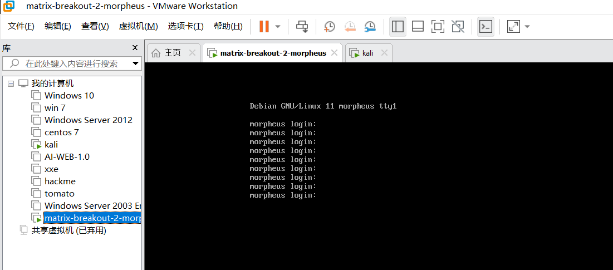Image resolution: width=613 pixels, height=270 pixels.
Task: Send Ctrl+Alt+Del to the virtual machine
Action: pos(302,27)
